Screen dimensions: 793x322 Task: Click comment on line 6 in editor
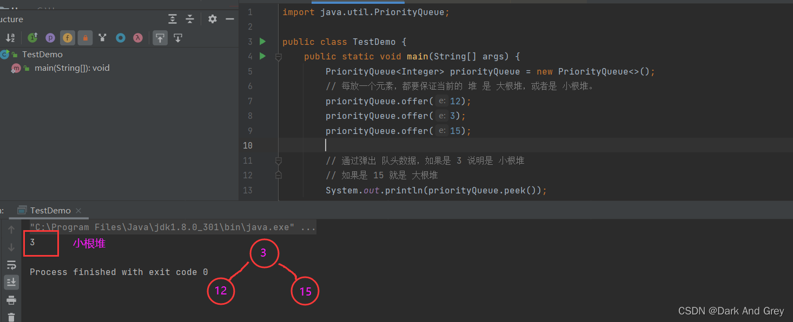click(x=460, y=86)
